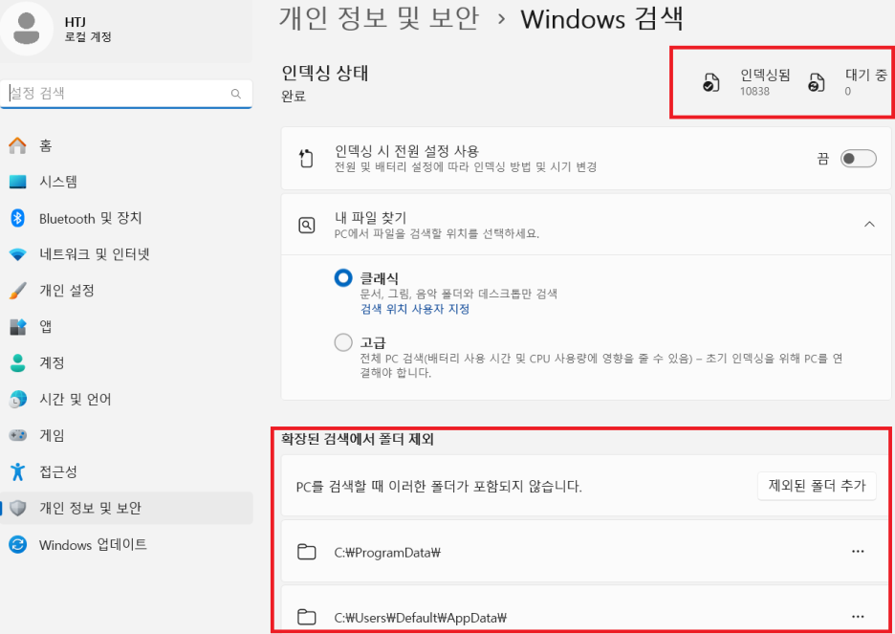
Task: Click into the 설정 검색 input field
Action: [x=126, y=94]
